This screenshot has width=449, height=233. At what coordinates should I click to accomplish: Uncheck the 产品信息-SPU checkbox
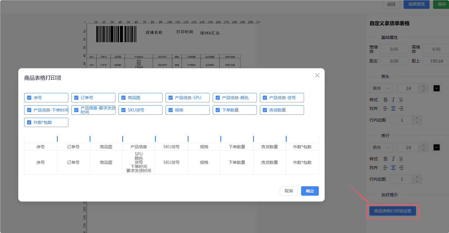(171, 98)
